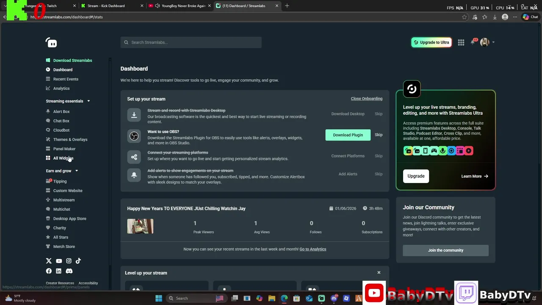Click Learn More in Ultra panel
542x305 pixels.
tap(475, 176)
